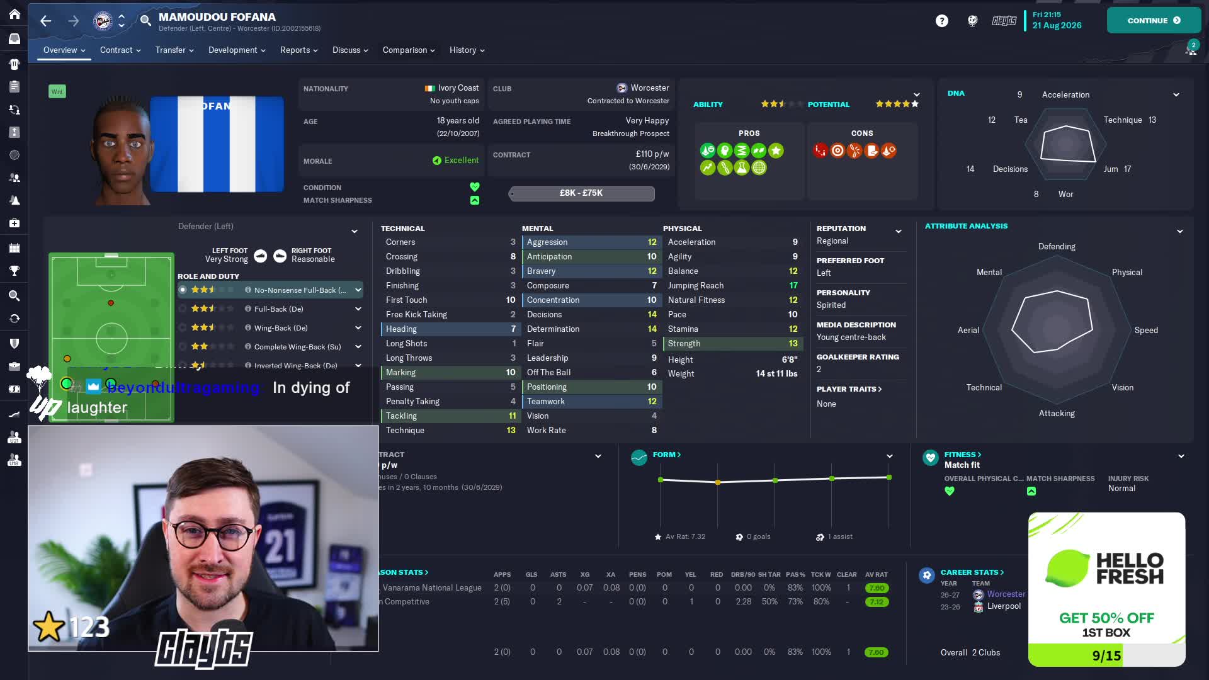
Task: Open the U18 squad icon in sidebar
Action: point(14,460)
